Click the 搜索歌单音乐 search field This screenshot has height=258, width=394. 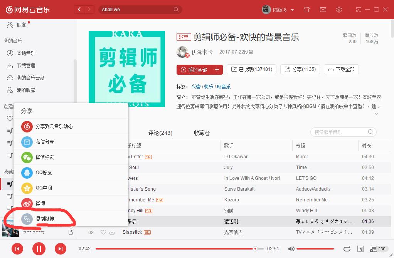pos(342,132)
